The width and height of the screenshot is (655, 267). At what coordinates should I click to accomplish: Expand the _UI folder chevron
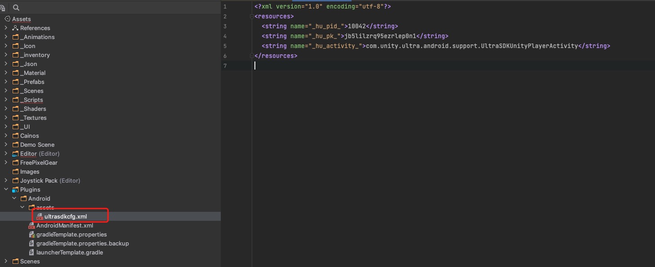click(6, 127)
